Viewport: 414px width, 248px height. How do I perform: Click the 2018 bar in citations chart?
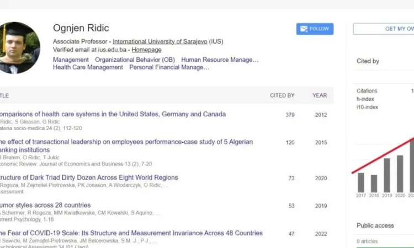[x=374, y=184]
